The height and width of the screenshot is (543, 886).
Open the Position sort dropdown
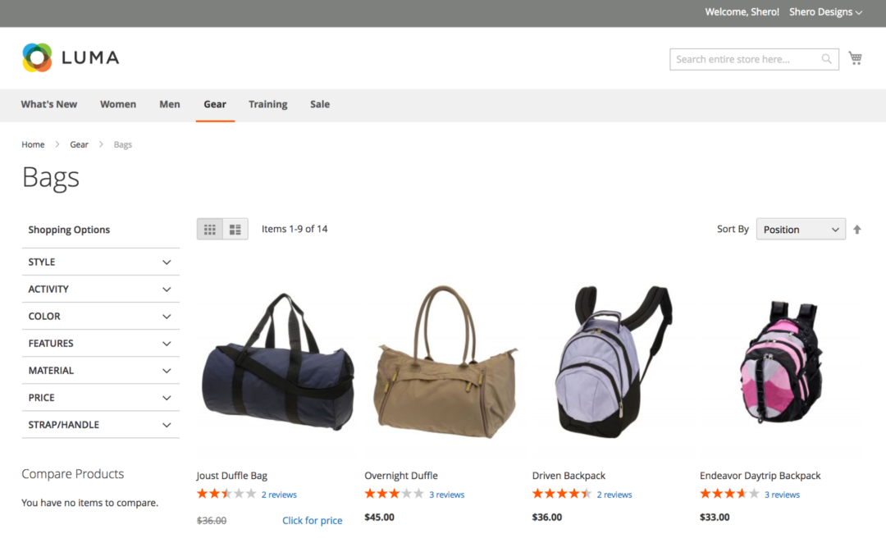800,229
